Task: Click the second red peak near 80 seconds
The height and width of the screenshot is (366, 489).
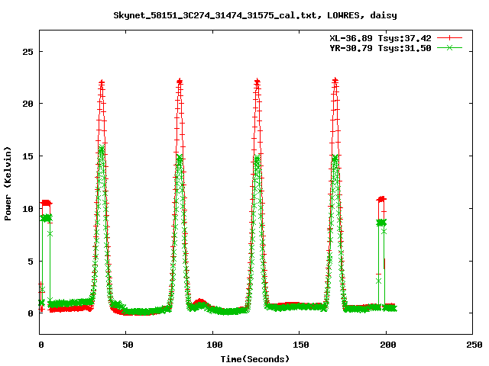Action: pos(180,82)
